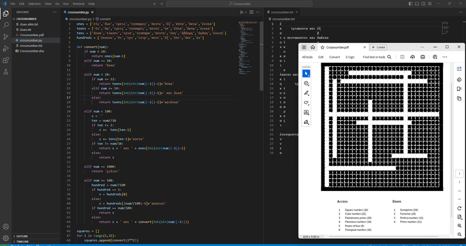Collapse the CROSSNUMBER folder tree

(25, 19)
